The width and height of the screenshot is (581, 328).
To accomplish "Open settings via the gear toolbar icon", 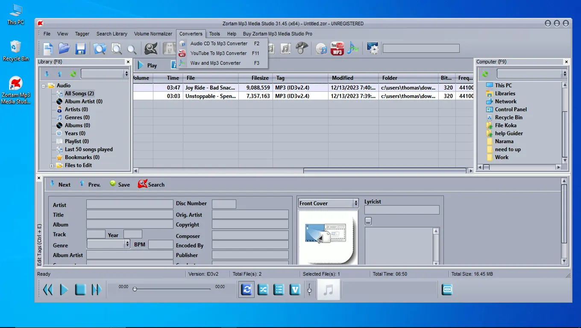I will [x=373, y=48].
